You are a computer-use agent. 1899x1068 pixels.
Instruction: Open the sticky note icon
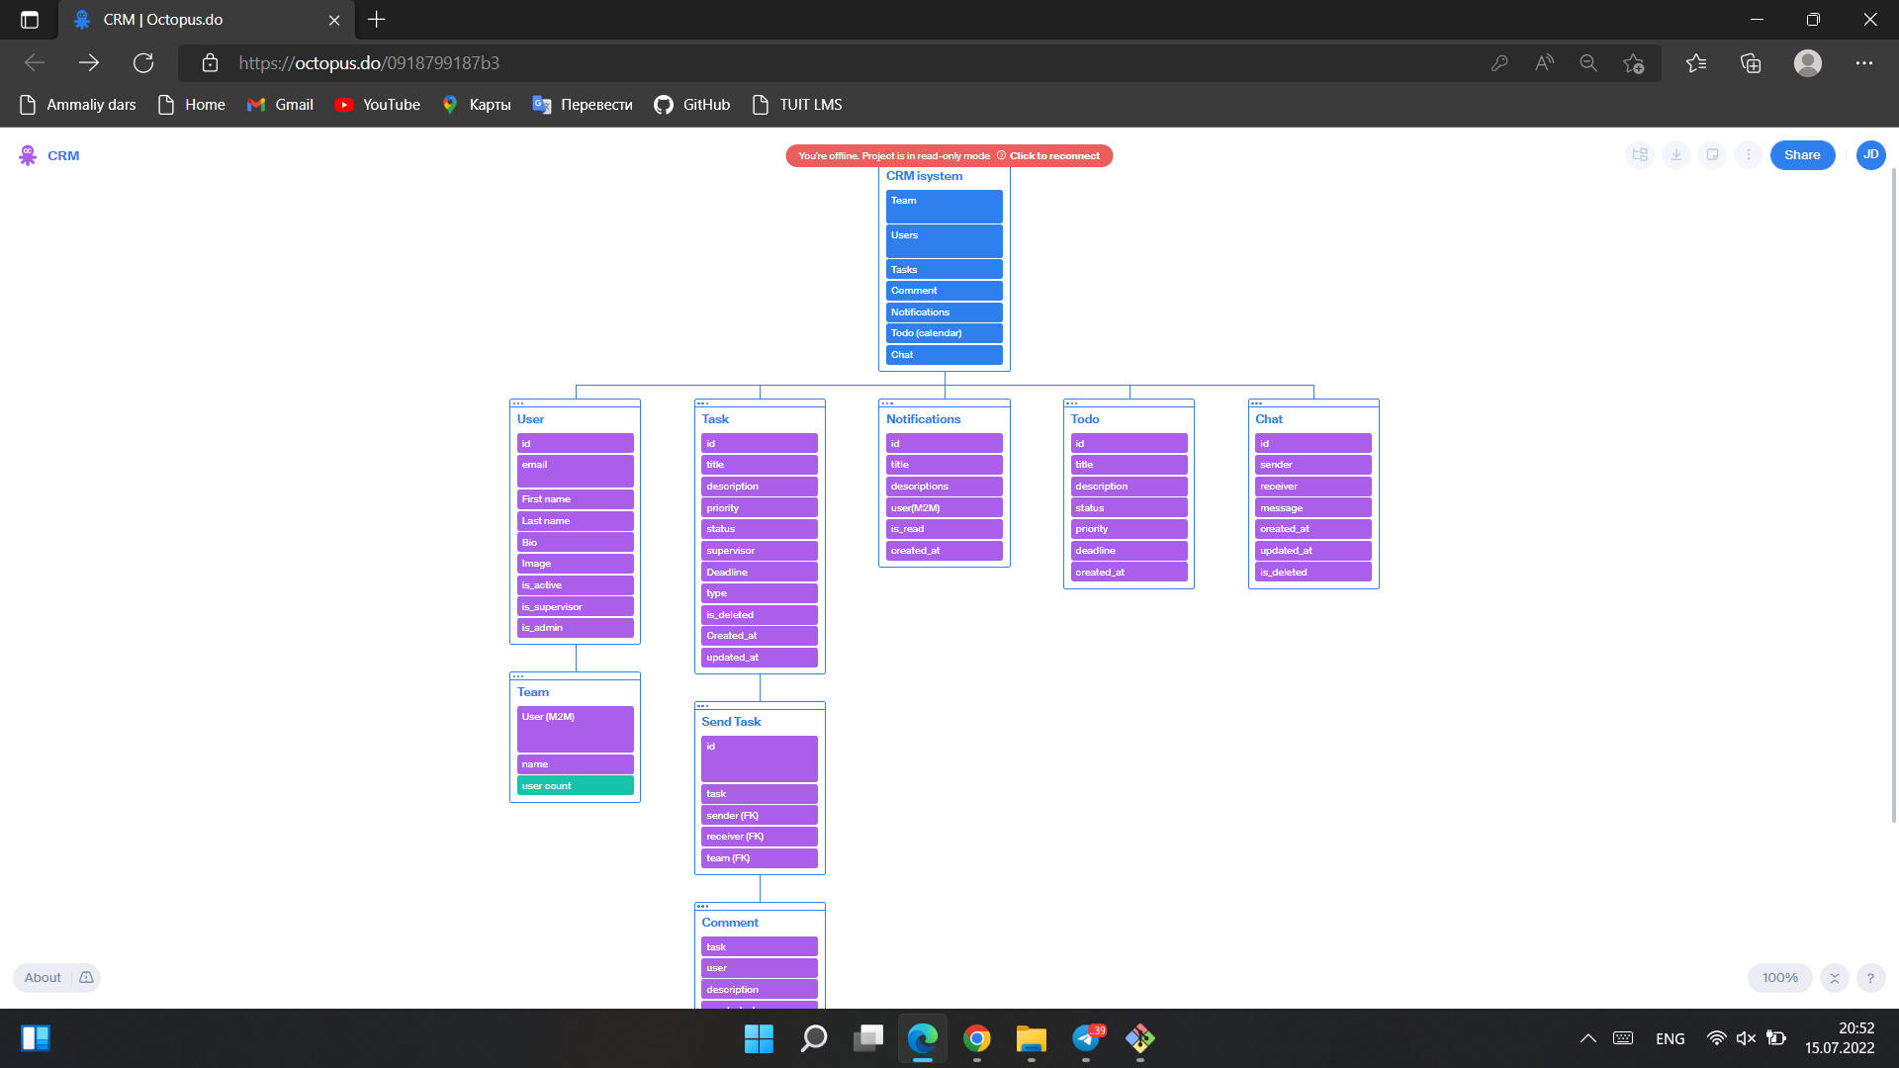click(x=1712, y=155)
